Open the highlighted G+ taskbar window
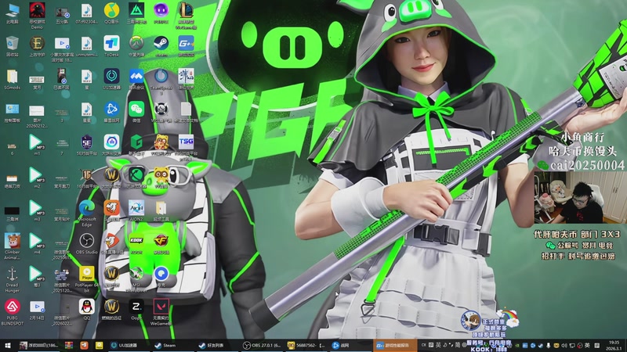627x352 pixels. (x=394, y=346)
